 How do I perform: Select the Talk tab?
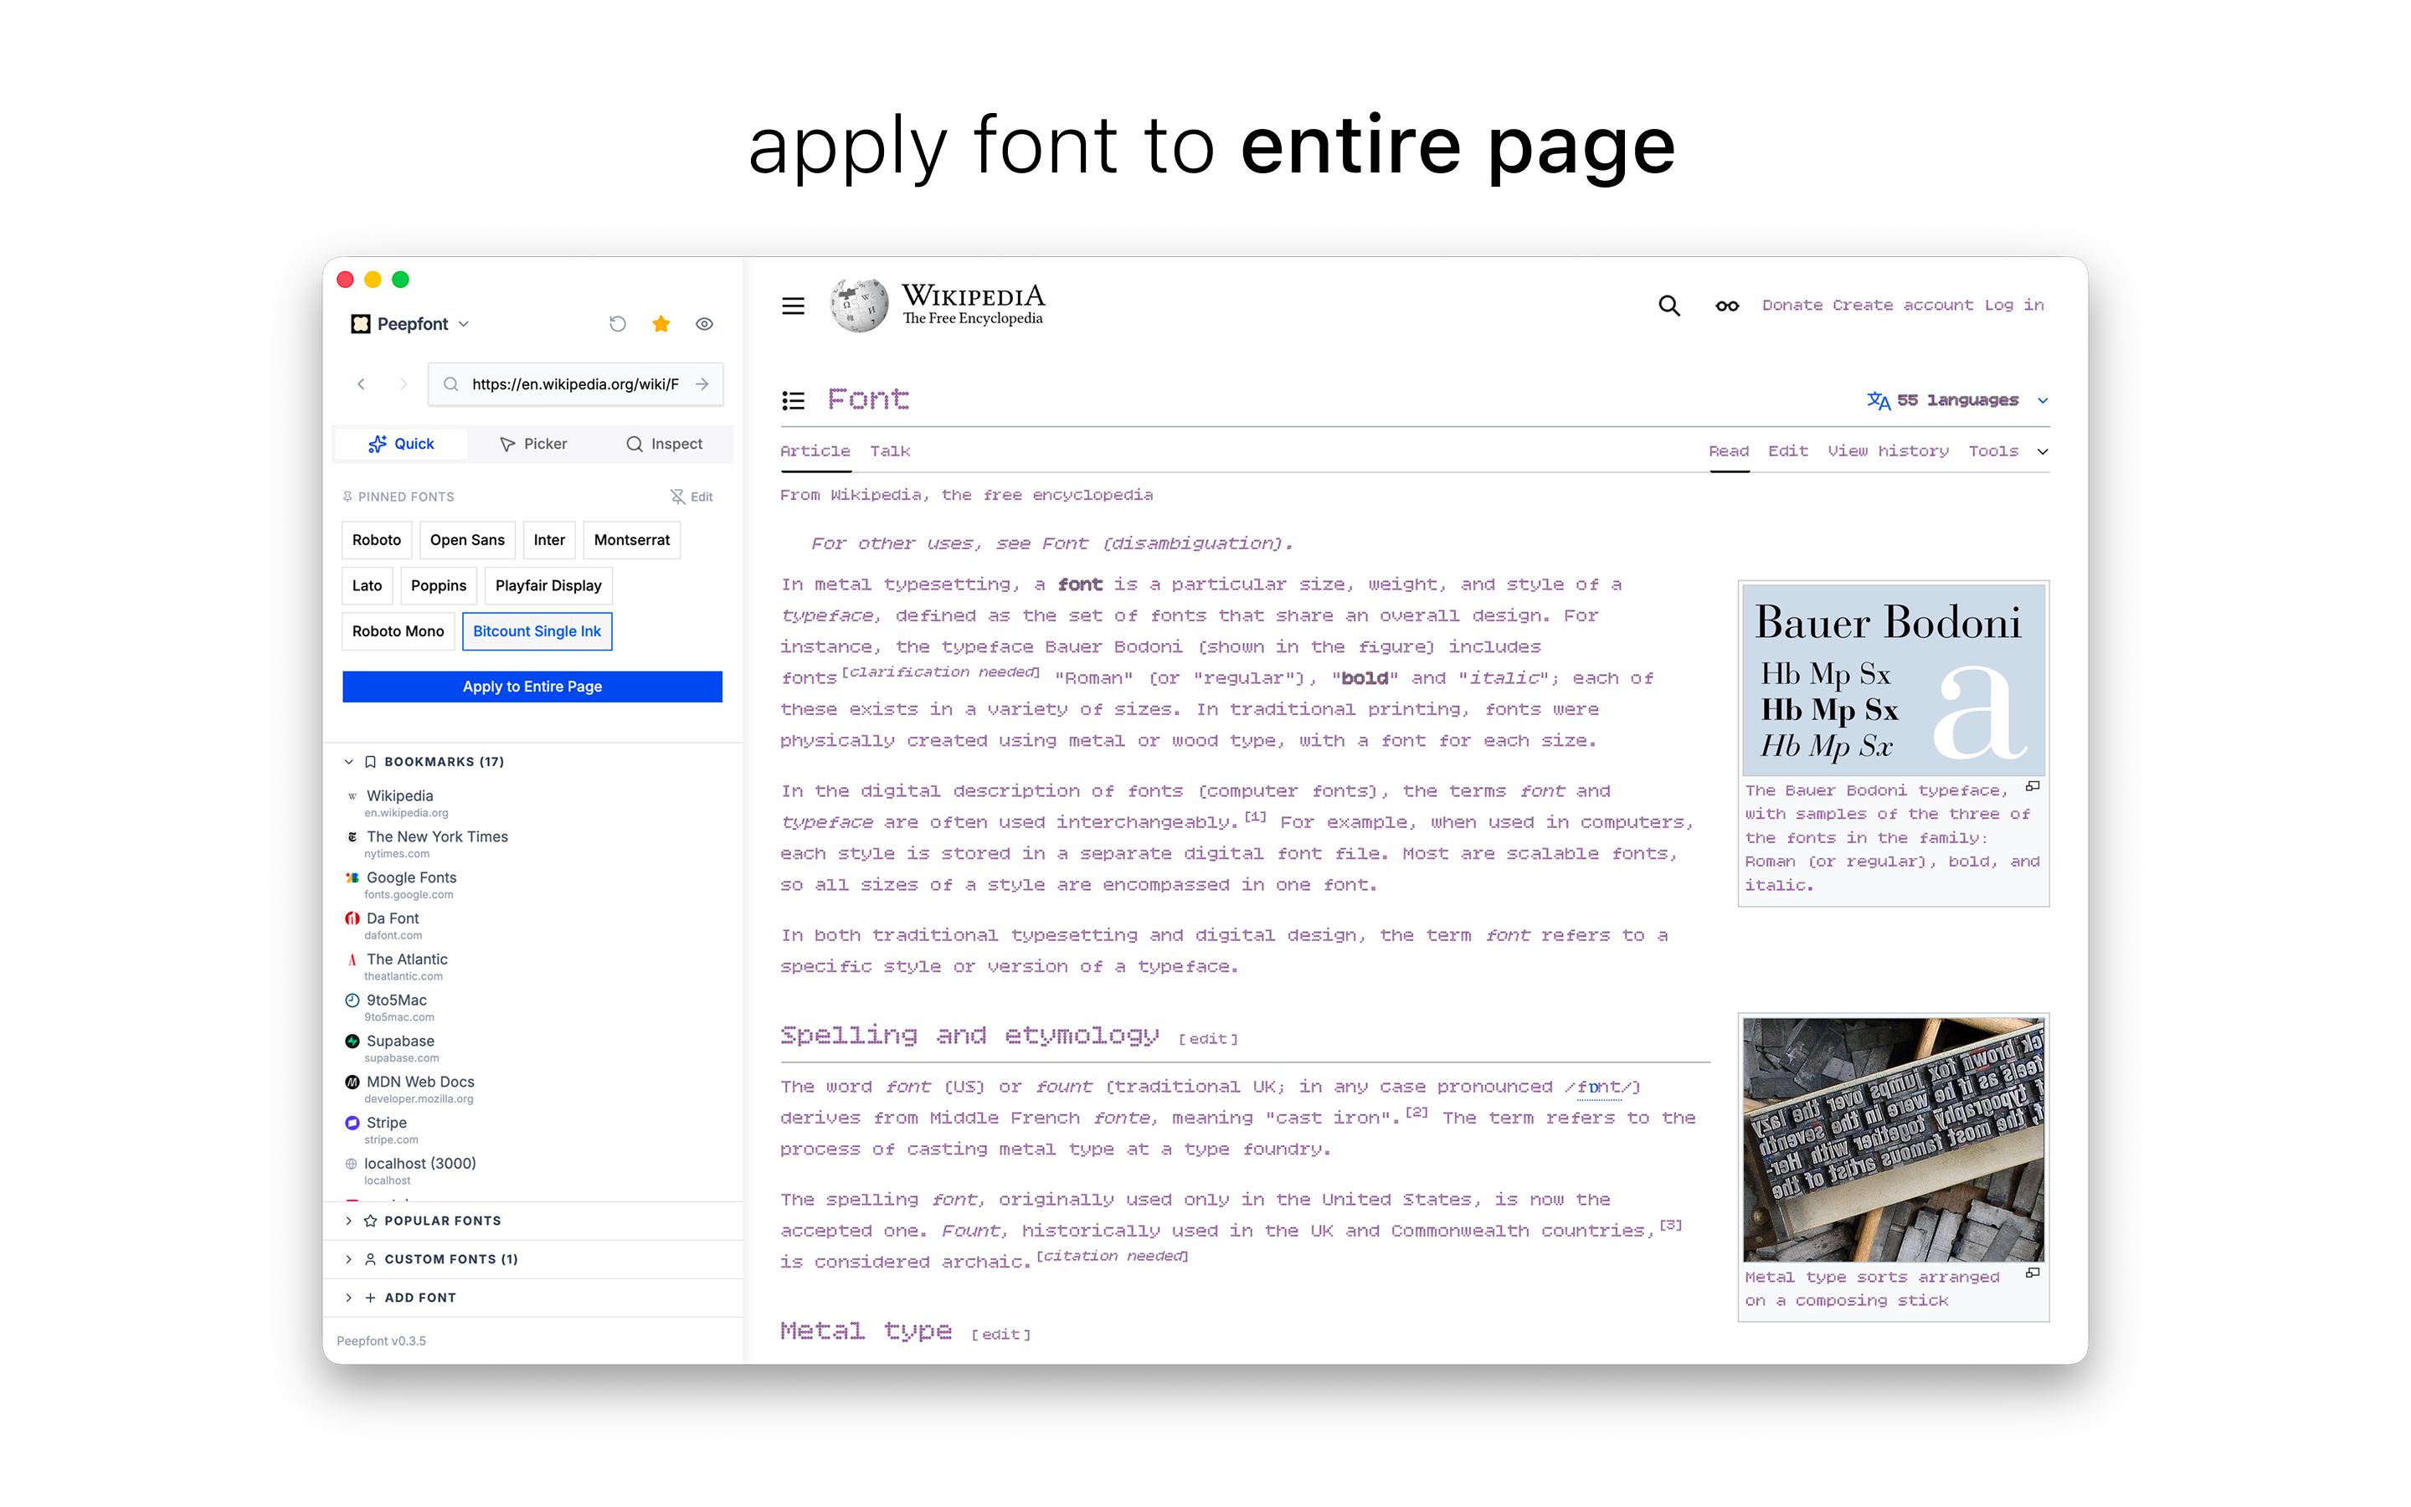click(890, 451)
